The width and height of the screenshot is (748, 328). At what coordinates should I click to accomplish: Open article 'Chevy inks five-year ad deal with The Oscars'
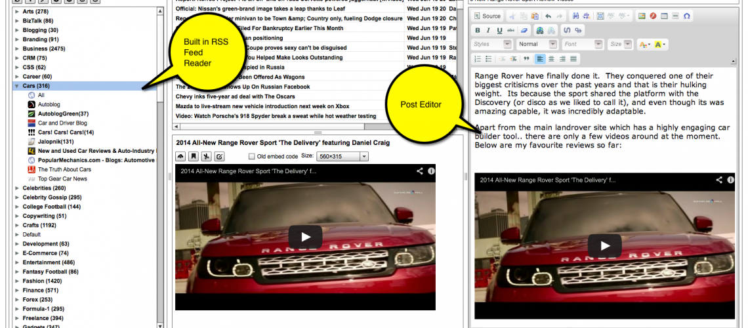pos(235,96)
